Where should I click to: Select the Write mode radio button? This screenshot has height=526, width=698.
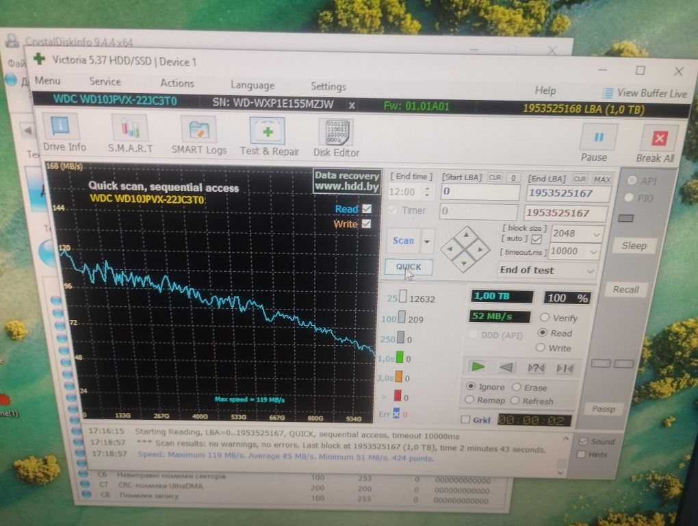click(541, 347)
